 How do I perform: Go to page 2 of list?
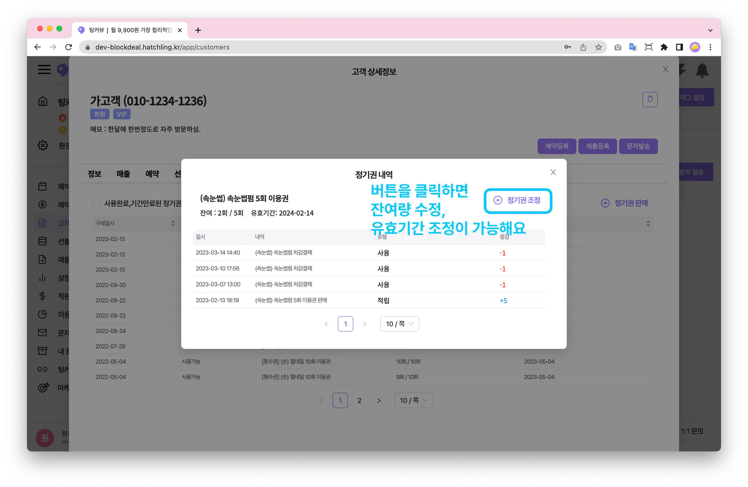[359, 401]
